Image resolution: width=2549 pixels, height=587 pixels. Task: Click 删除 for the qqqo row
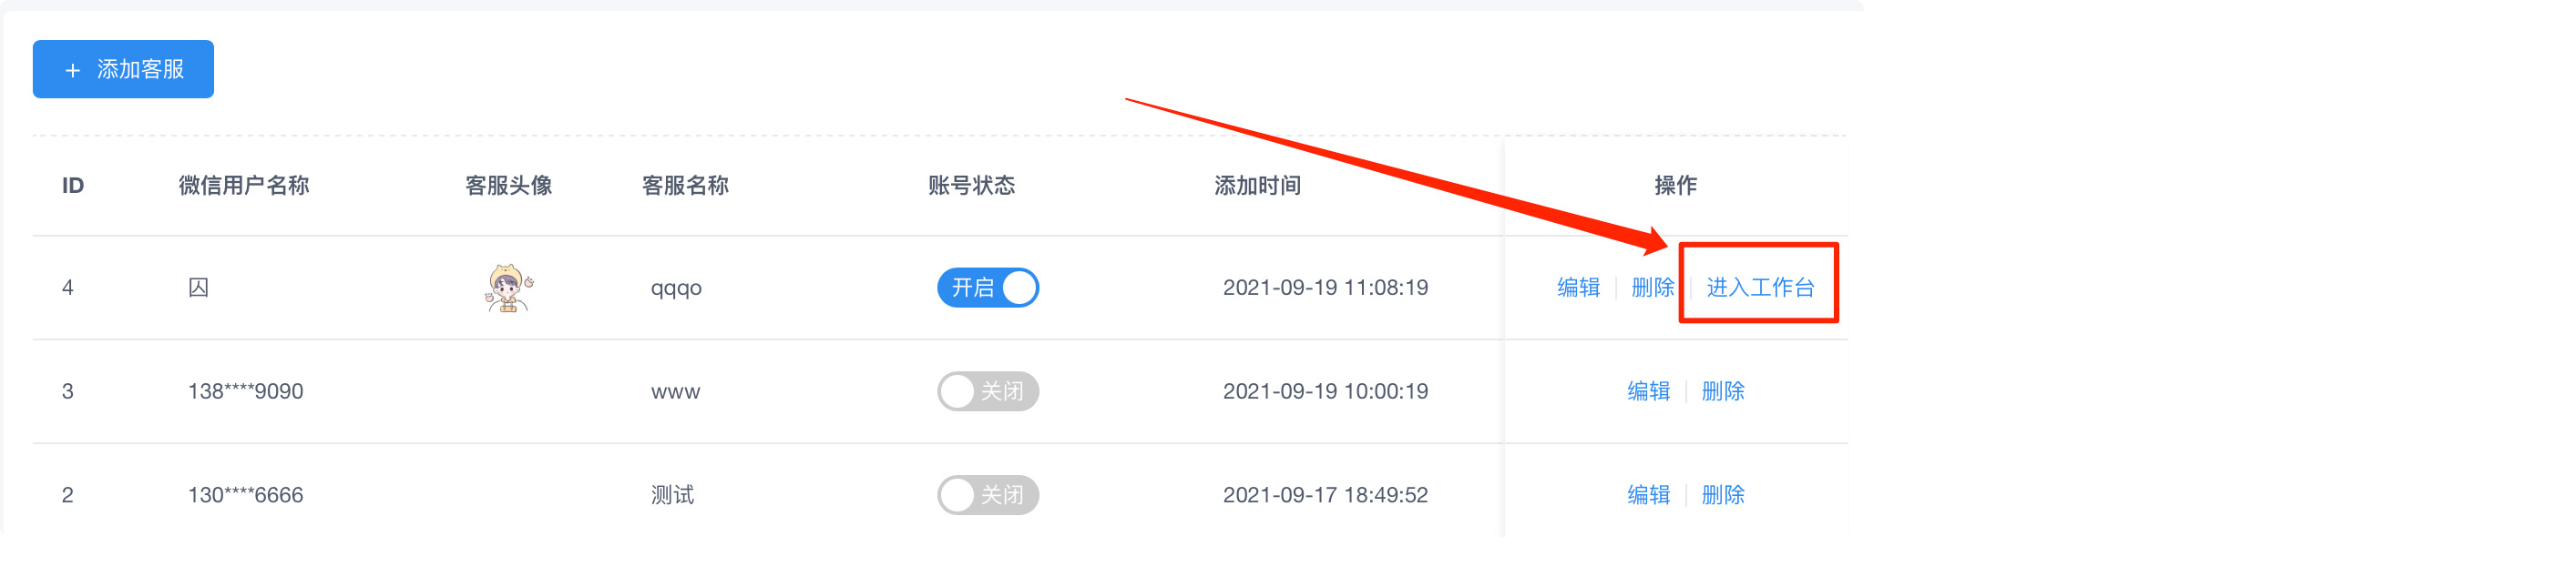pos(1652,288)
